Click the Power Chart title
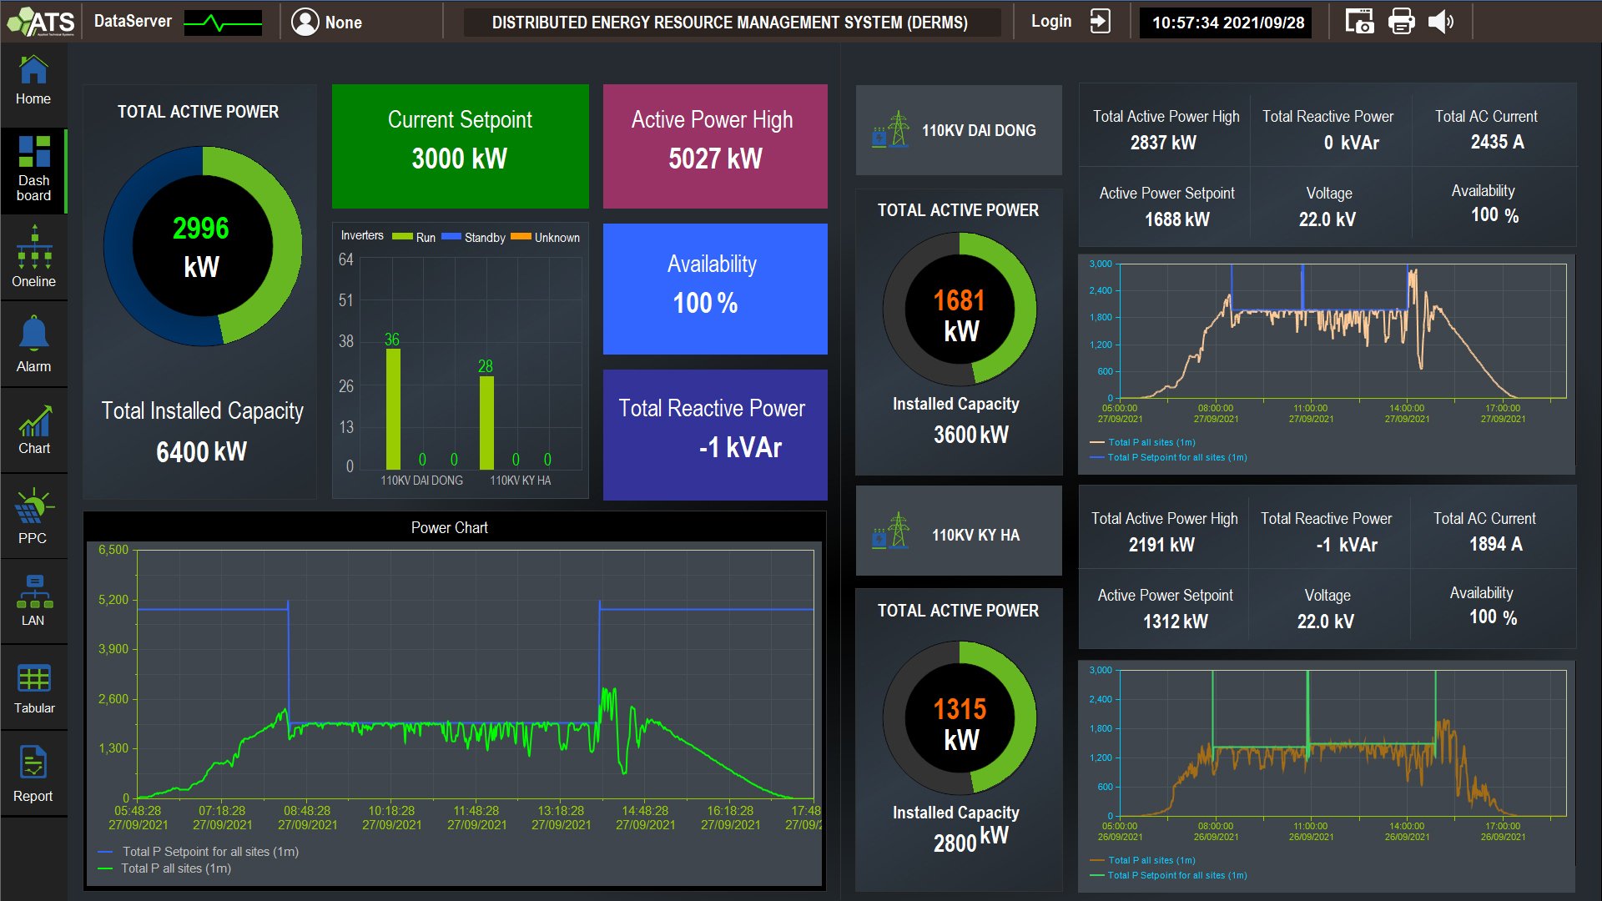1602x901 pixels. [450, 527]
